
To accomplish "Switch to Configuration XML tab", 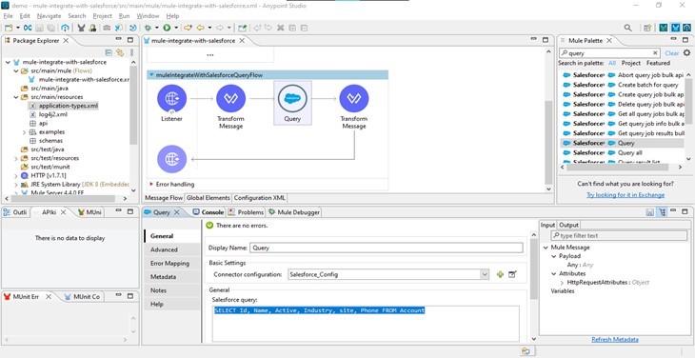I will point(259,198).
